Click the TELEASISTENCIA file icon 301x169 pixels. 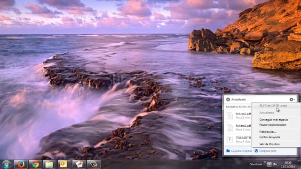coord(230,139)
